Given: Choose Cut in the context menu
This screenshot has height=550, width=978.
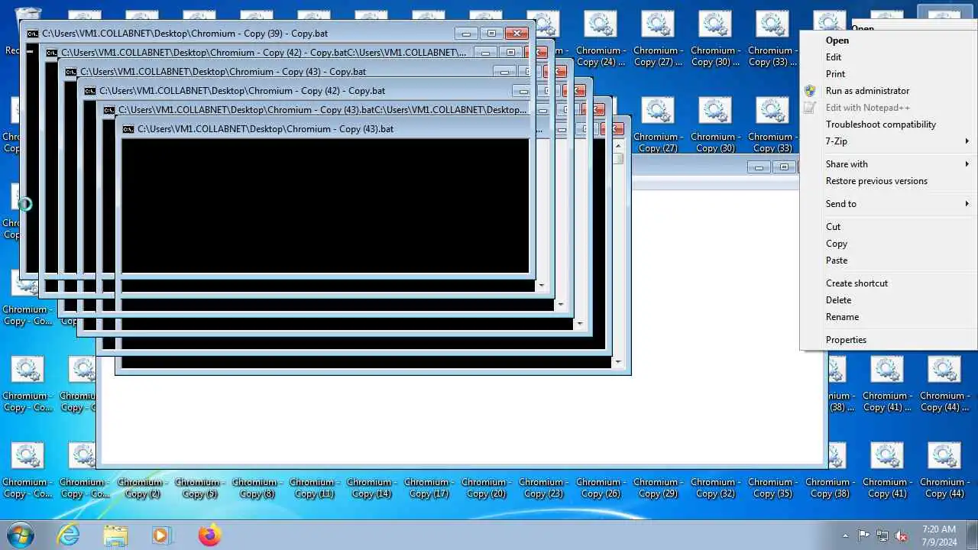Looking at the screenshot, I should point(833,227).
